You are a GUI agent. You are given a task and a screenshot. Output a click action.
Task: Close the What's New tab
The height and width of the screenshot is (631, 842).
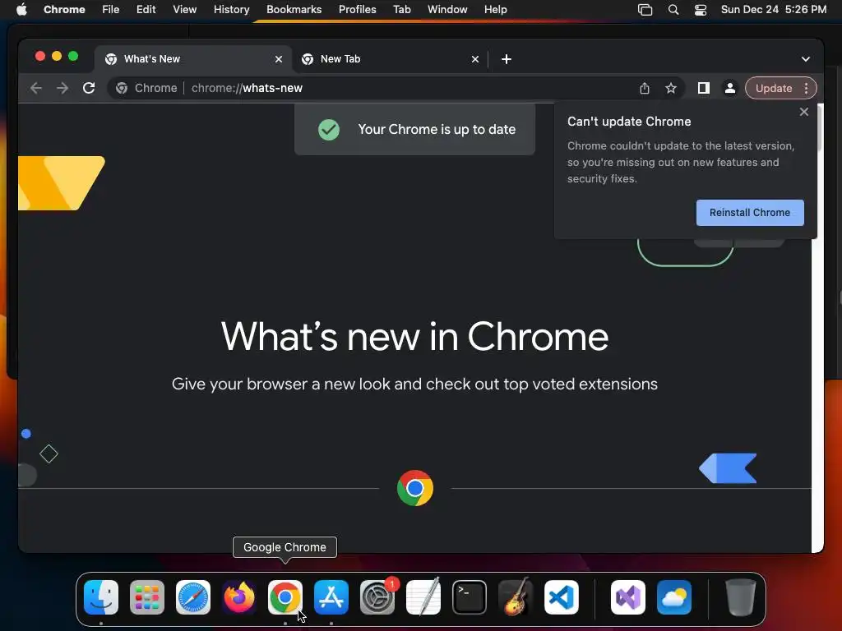point(278,59)
